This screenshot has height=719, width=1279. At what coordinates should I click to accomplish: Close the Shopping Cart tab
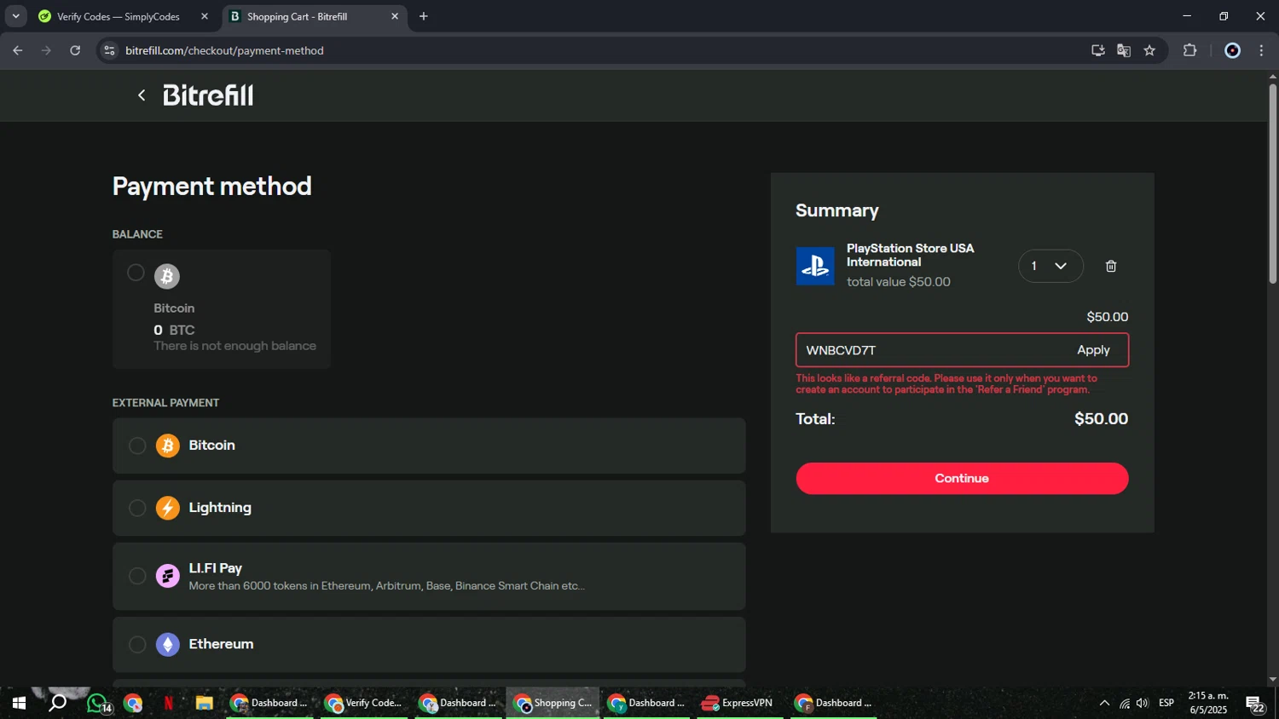(x=395, y=16)
